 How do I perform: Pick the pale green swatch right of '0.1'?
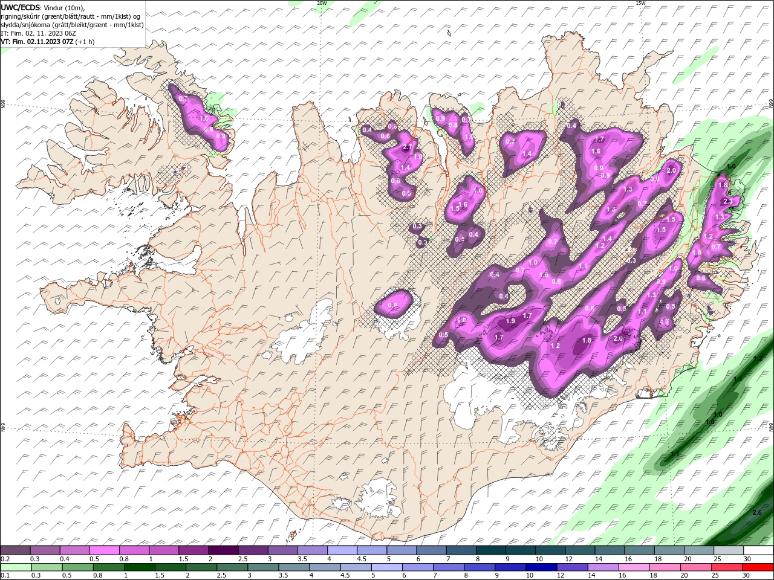(x=16, y=567)
